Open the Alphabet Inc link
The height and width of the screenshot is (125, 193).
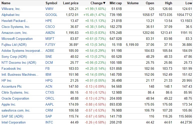click(x=11, y=15)
